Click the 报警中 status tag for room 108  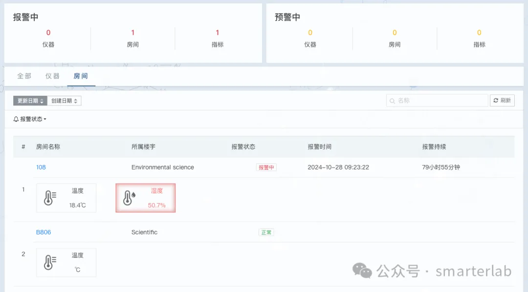(x=266, y=167)
